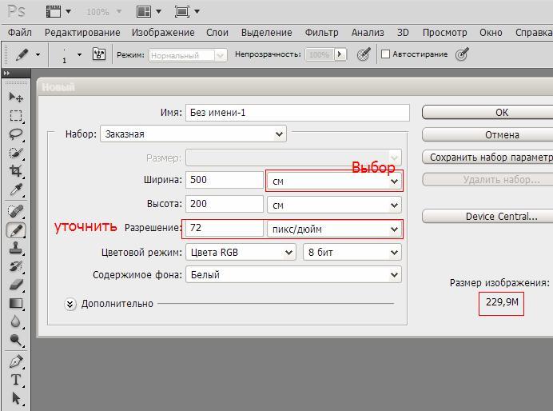Open the Непрозрачность slider arrow
This screenshot has width=553, height=411.
tap(340, 54)
